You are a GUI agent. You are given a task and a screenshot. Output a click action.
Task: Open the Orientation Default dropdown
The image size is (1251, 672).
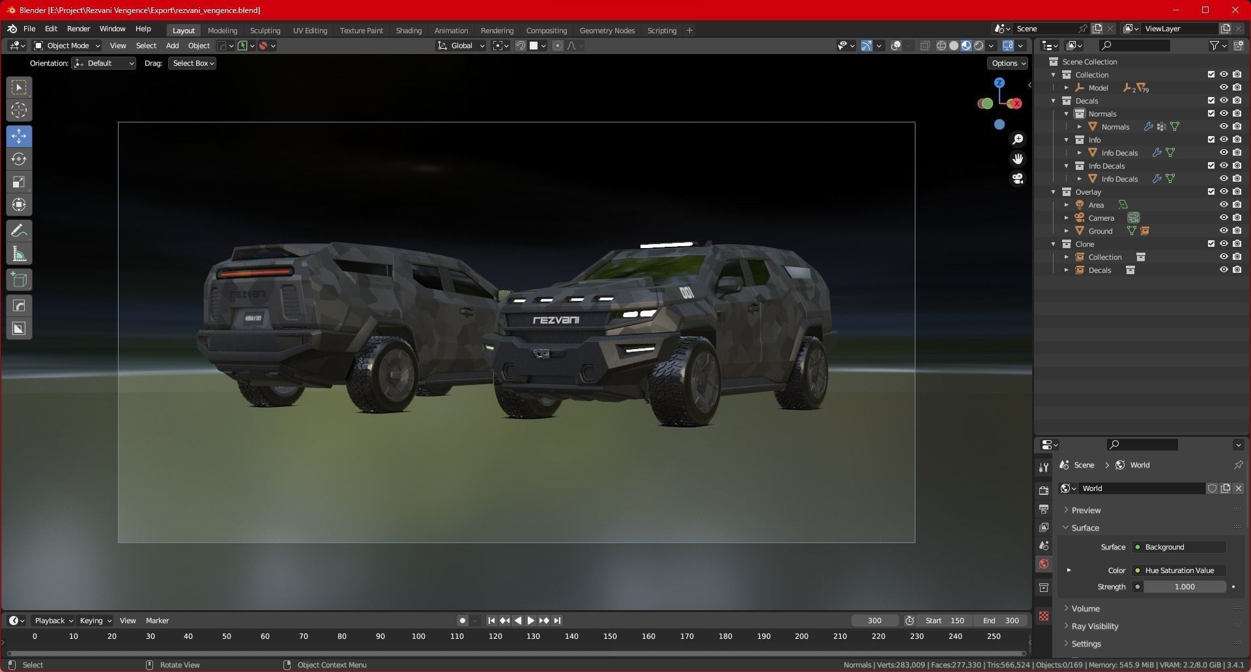pos(104,63)
